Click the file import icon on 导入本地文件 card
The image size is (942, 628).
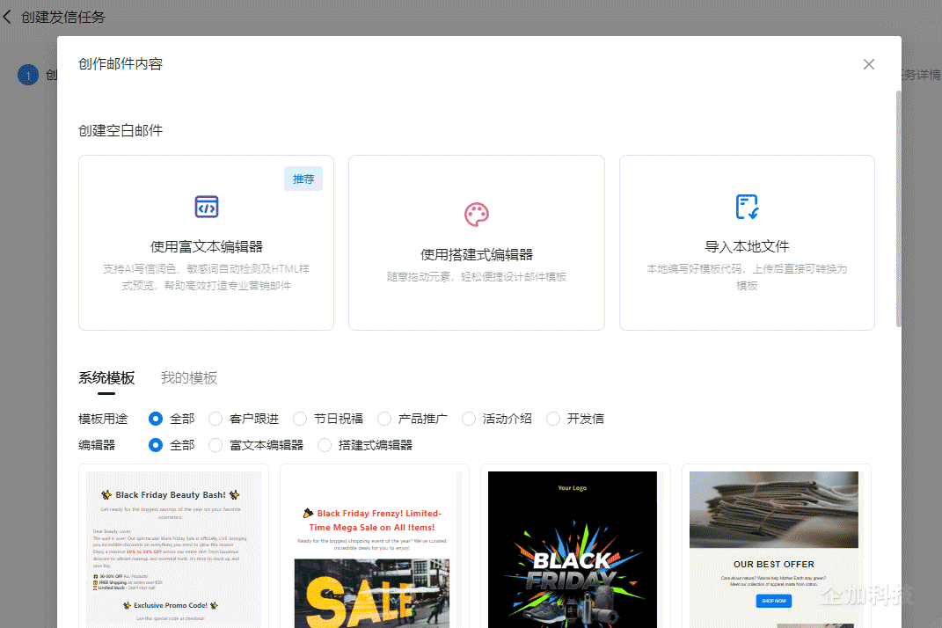[747, 207]
